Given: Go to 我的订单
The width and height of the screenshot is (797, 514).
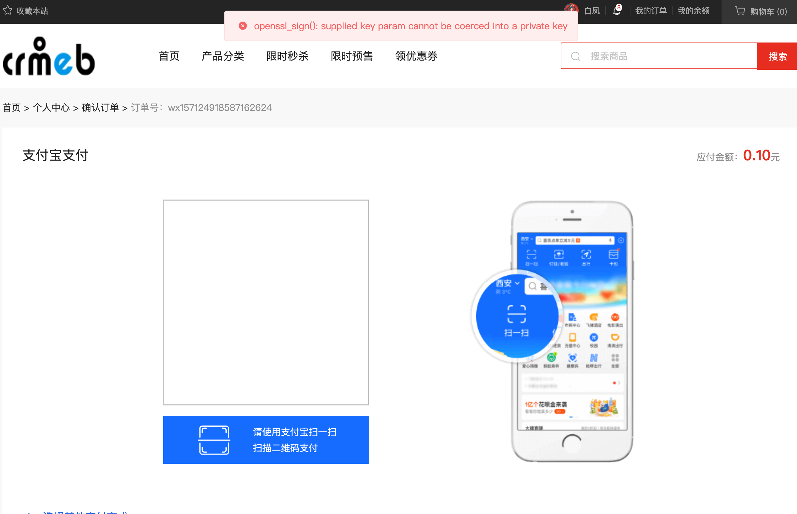Looking at the screenshot, I should tap(651, 11).
